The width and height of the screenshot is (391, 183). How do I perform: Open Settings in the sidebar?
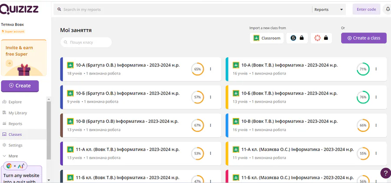pos(15,145)
